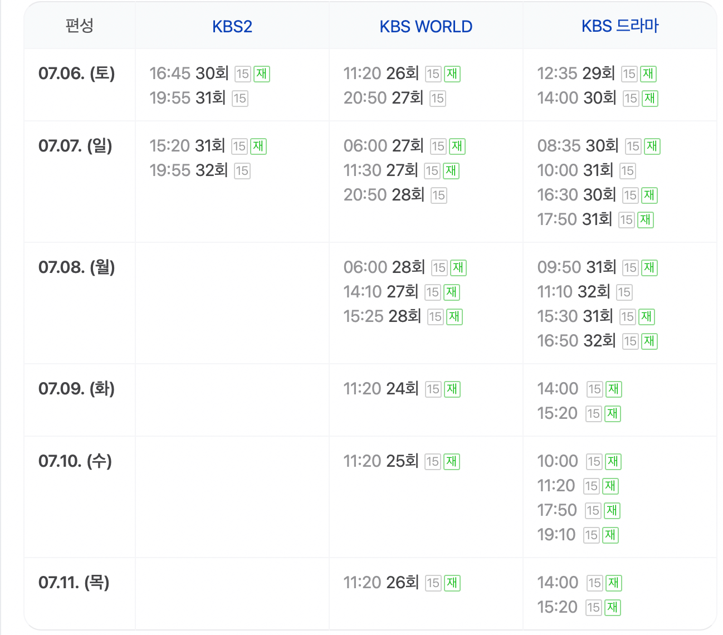
Task: Click the 재 rerun badge beside 08:35 30회
Action: [652, 146]
